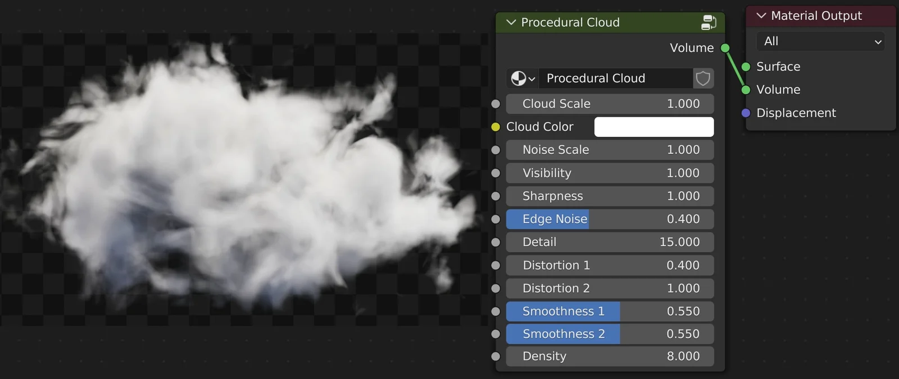Image resolution: width=899 pixels, height=379 pixels.
Task: Click the Visibility value field
Action: tap(610, 173)
